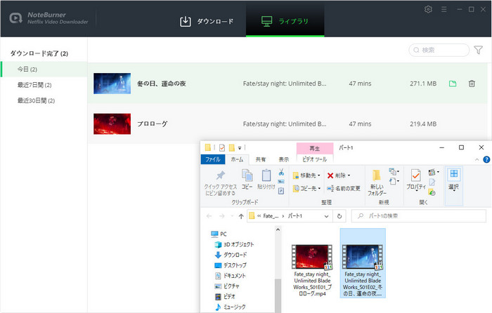
Task: Click the 219.4 MB size value
Action: 423,124
